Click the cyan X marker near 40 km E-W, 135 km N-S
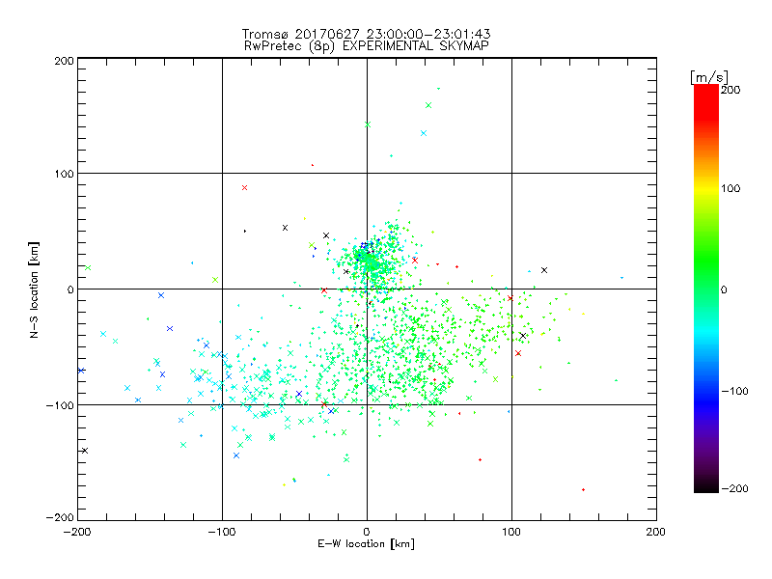This screenshot has height=579, width=772. (424, 133)
